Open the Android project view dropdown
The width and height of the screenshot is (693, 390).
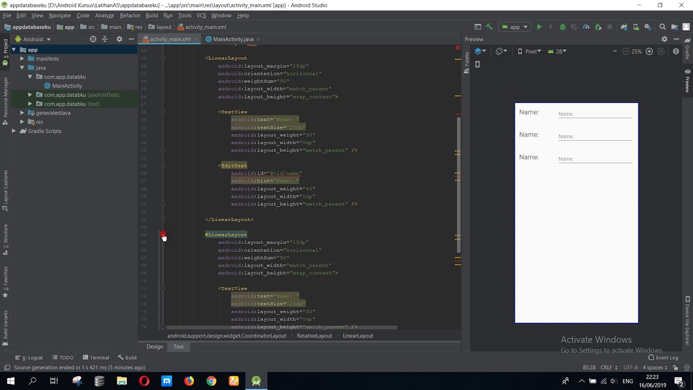(33, 39)
